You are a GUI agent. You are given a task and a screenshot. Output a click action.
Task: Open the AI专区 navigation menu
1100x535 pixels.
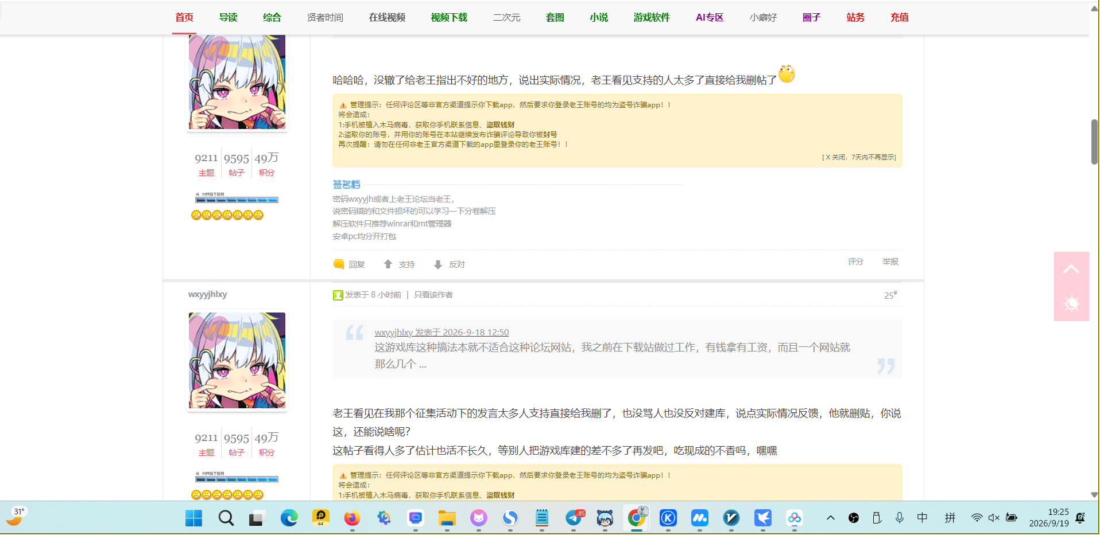710,17
